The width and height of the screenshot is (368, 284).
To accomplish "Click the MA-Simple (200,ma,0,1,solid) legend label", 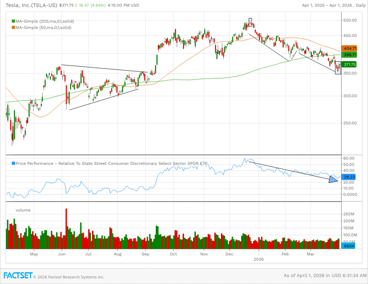I will point(45,22).
